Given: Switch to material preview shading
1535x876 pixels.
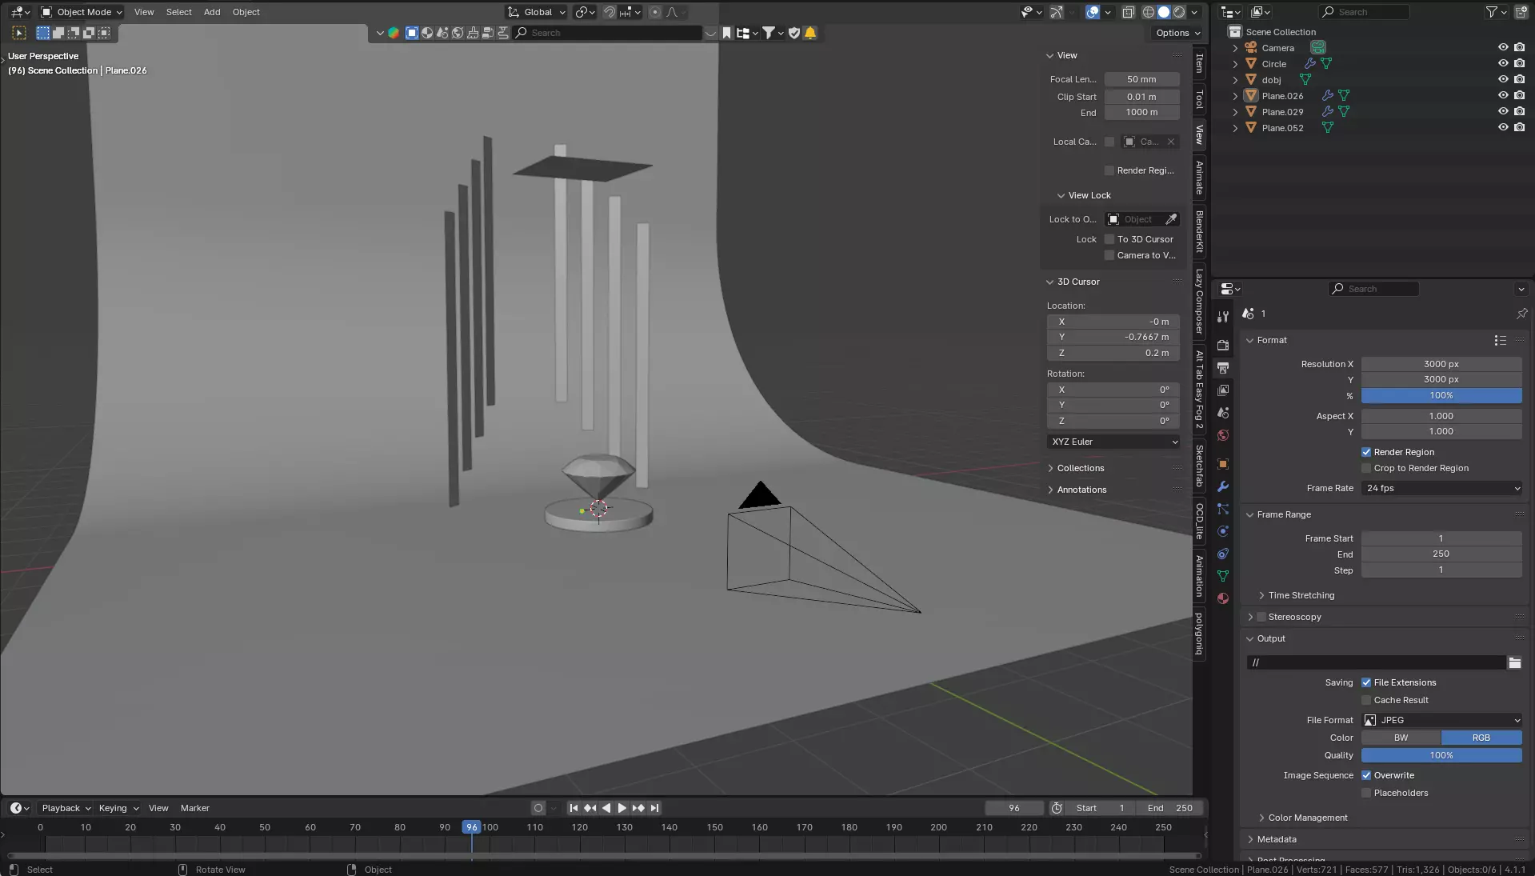Looking at the screenshot, I should [x=1179, y=12].
